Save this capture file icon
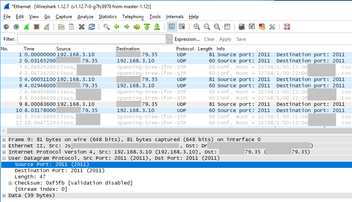The image size is (352, 202). (72, 27)
